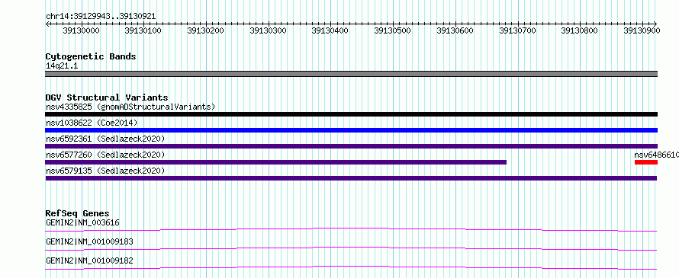The height and width of the screenshot is (278, 679).
Task: Open GEMIN2|NM_003616 transcript label
Action: [x=82, y=223]
